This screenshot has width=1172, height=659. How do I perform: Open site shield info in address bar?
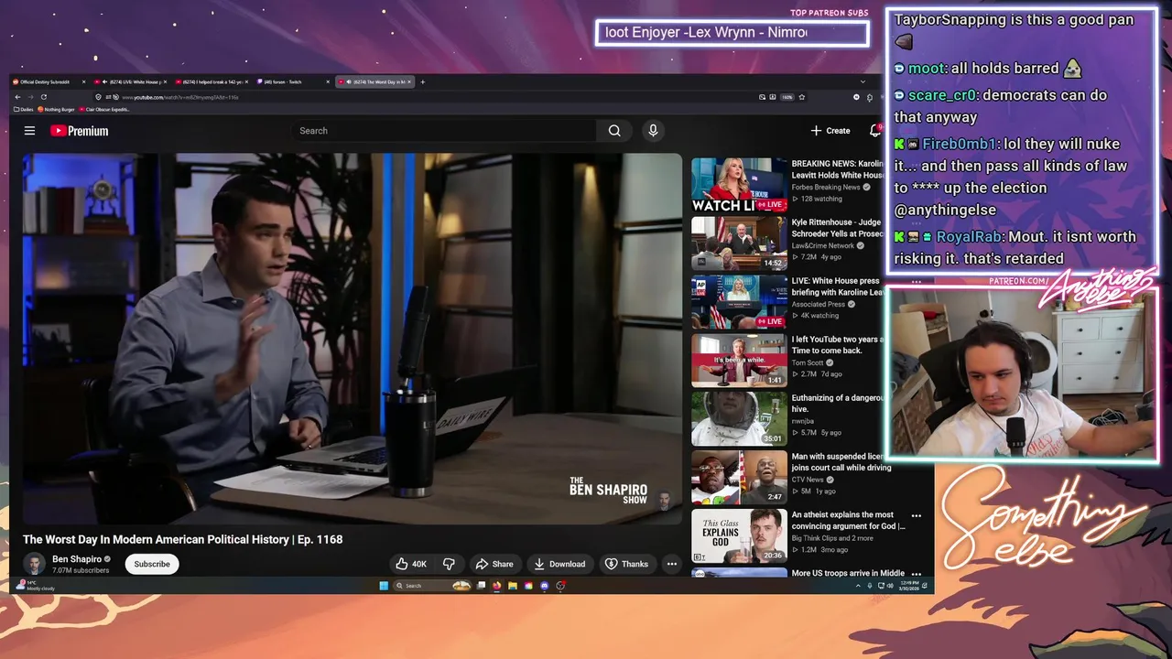[x=98, y=96]
